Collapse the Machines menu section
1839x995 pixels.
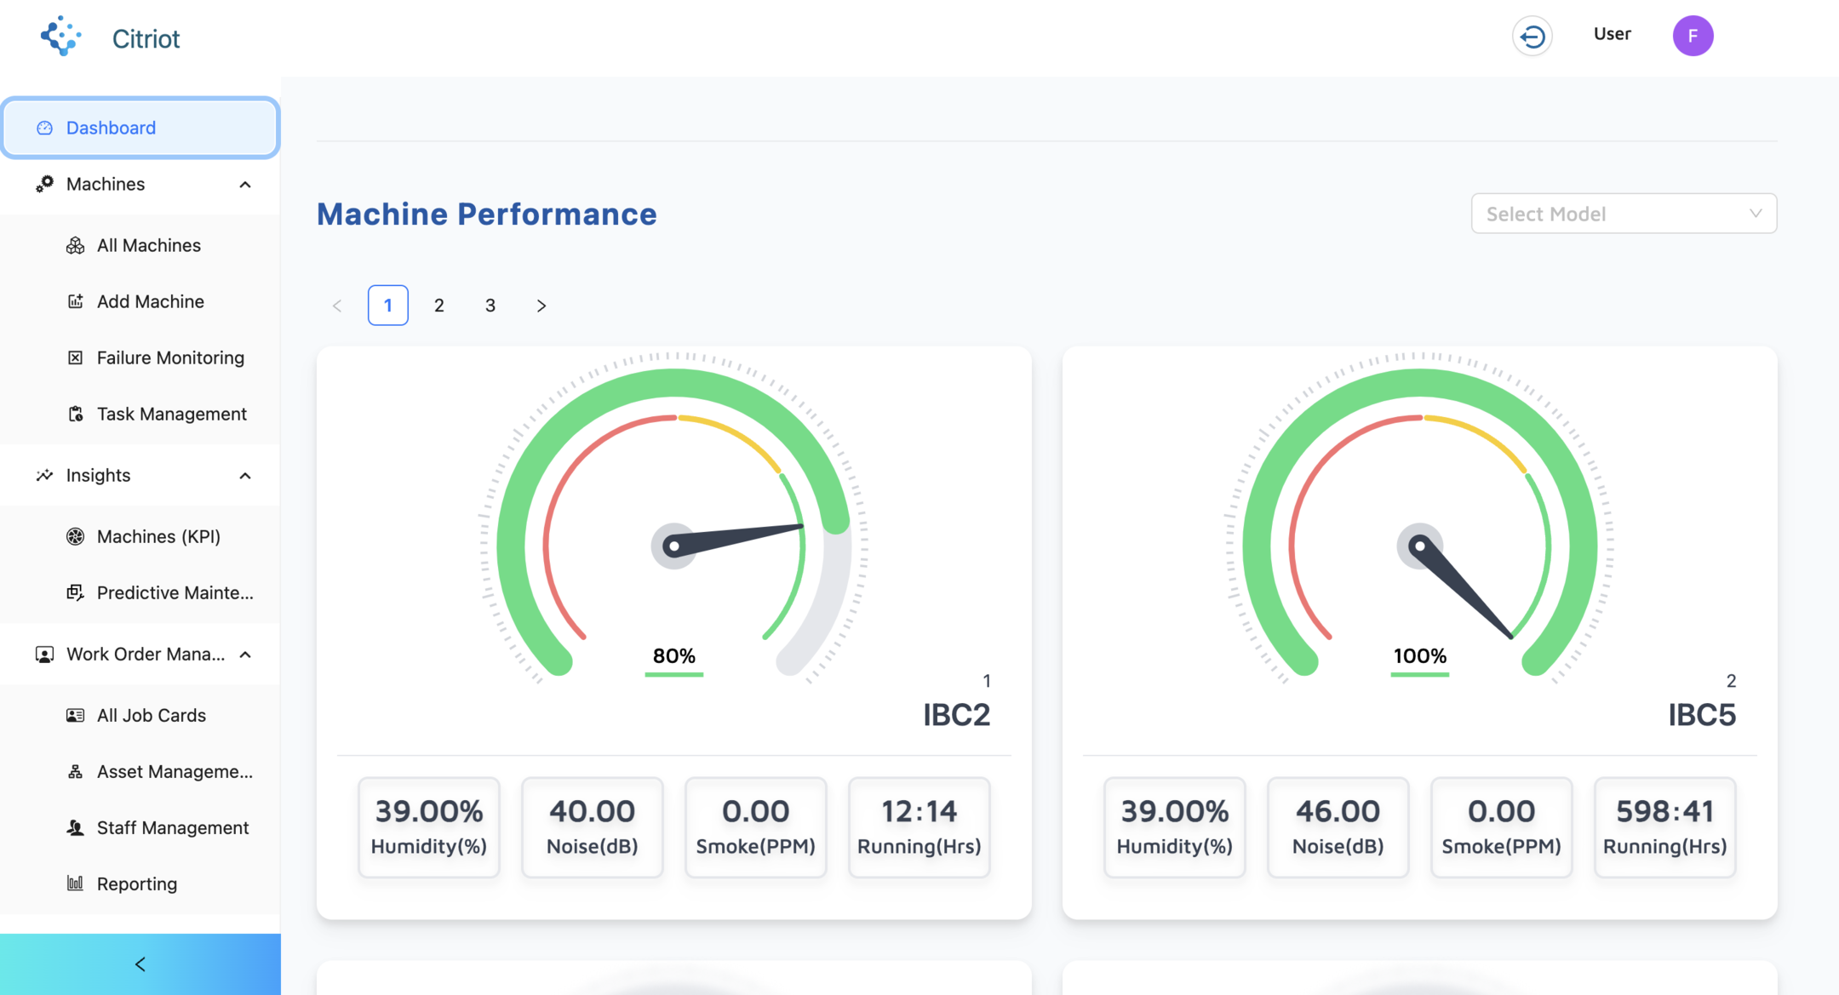tap(245, 185)
